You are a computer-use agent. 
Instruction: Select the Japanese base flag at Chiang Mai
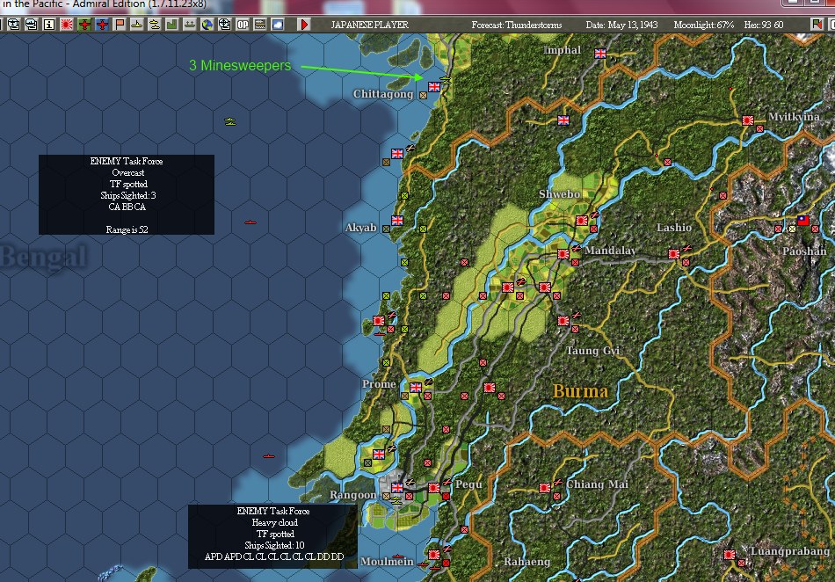click(545, 487)
